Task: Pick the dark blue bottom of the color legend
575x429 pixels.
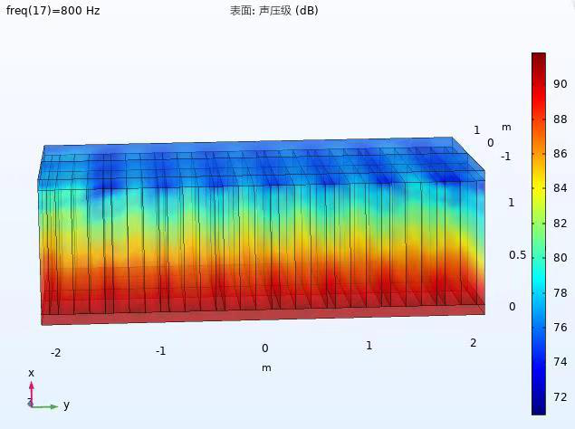Action: [x=539, y=408]
